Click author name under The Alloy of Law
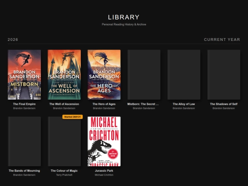This screenshot has width=248, height=186. (x=184, y=108)
